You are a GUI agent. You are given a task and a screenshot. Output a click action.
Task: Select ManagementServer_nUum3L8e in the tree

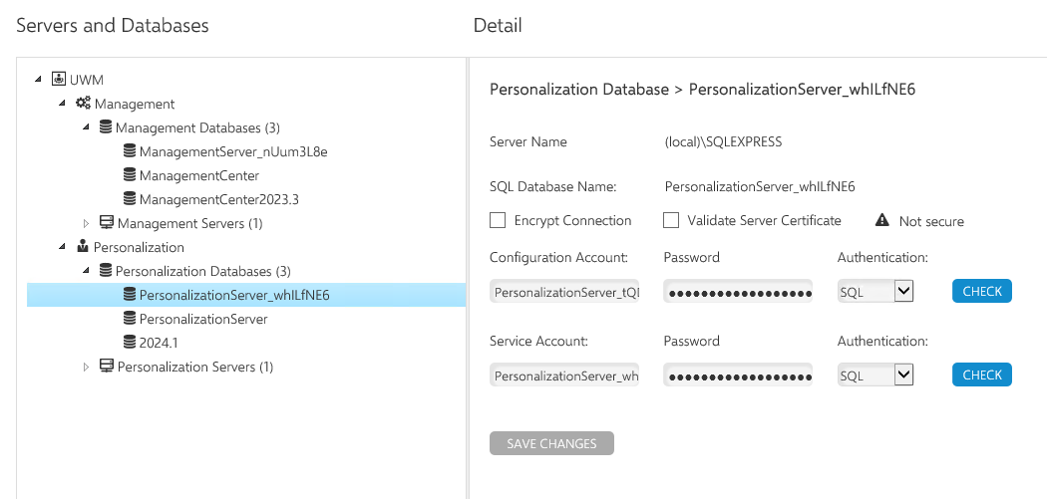[233, 151]
